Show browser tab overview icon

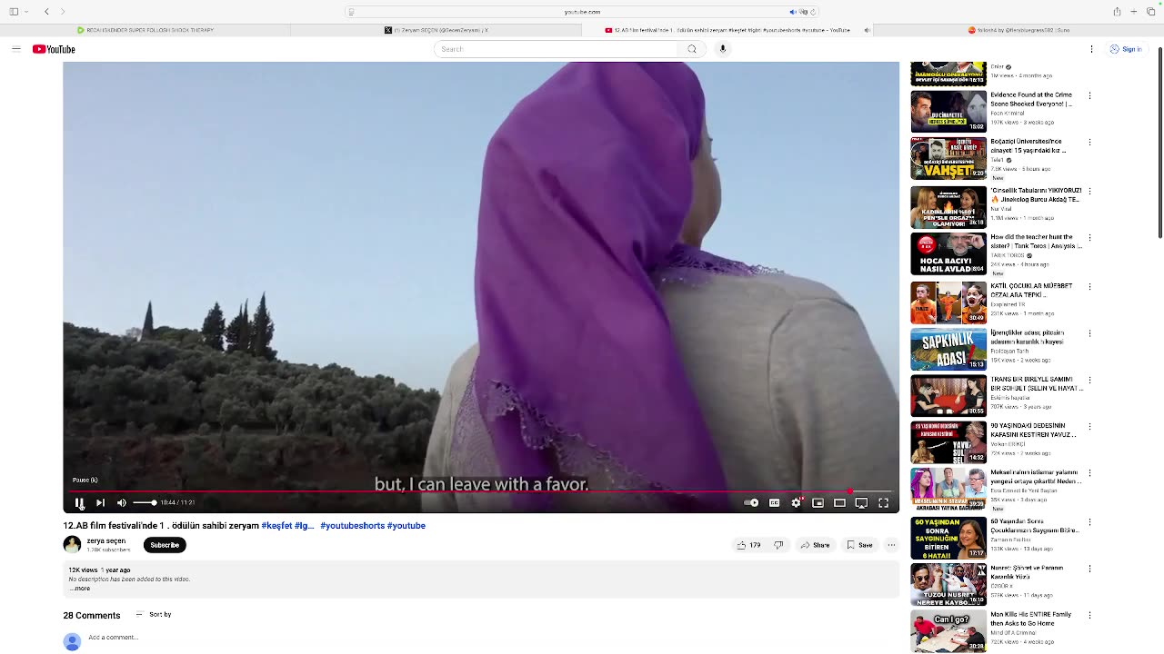click(1149, 12)
